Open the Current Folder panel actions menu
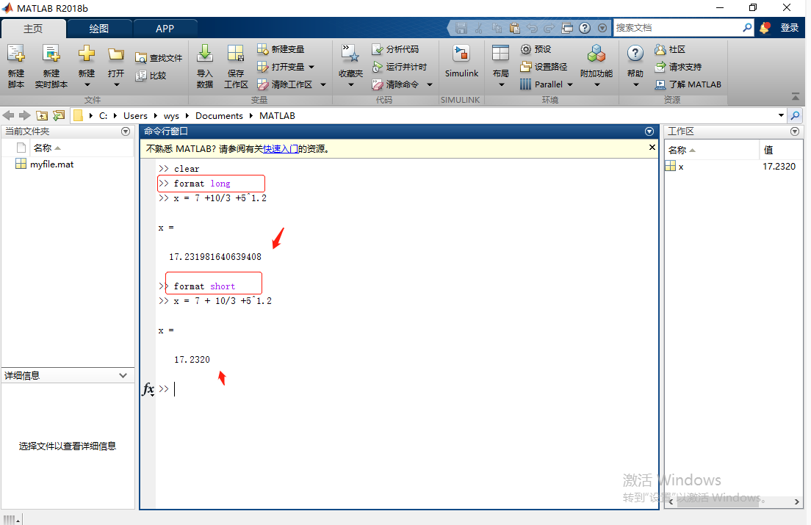This screenshot has width=811, height=525. 126,131
